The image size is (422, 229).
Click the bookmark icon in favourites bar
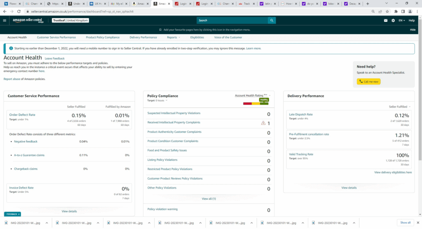(160, 30)
